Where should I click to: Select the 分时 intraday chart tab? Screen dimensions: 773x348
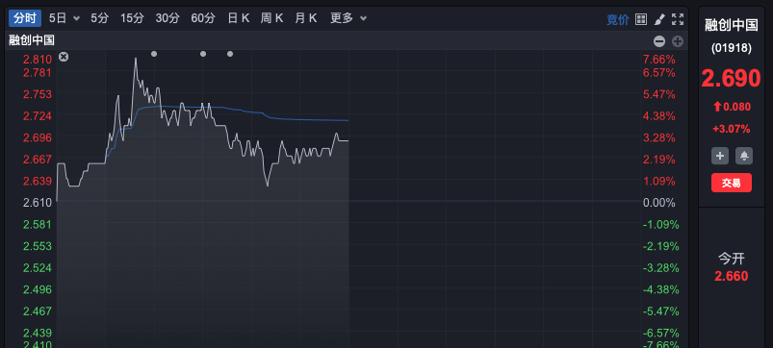pyautogui.click(x=25, y=18)
